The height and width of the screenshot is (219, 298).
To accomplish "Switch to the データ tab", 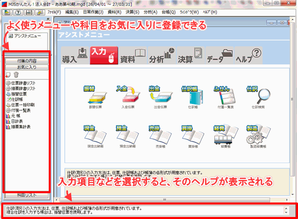I will pos(219,56).
